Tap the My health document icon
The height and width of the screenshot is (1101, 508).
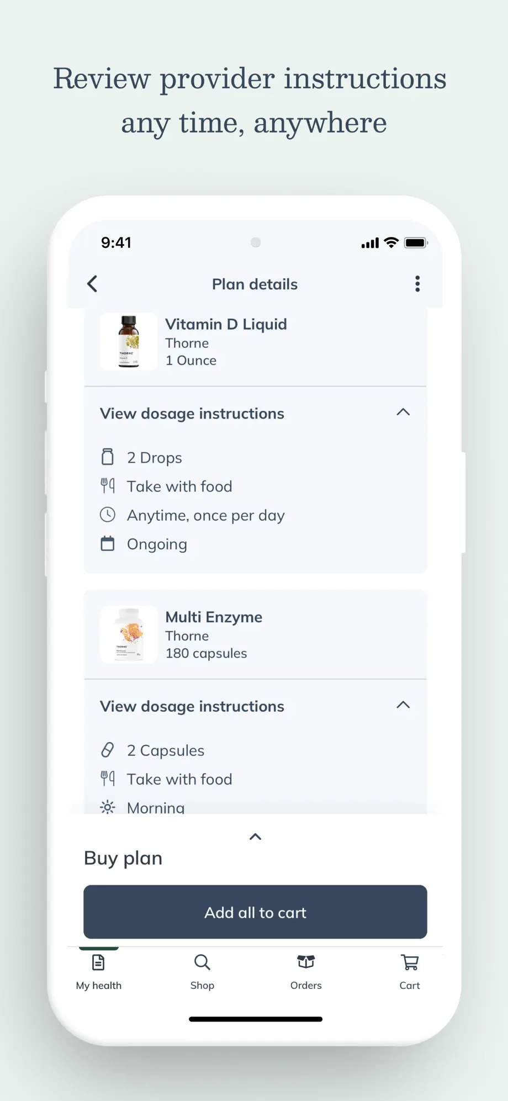[98, 962]
